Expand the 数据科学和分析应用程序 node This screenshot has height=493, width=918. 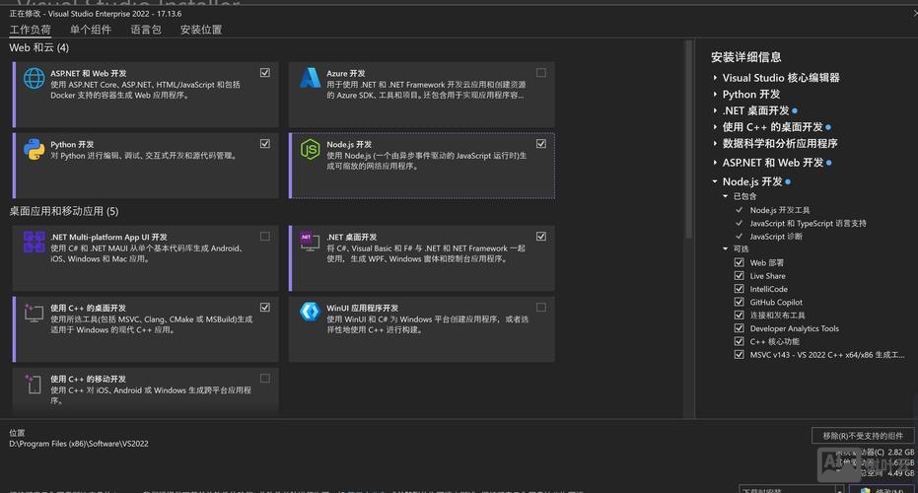[715, 143]
